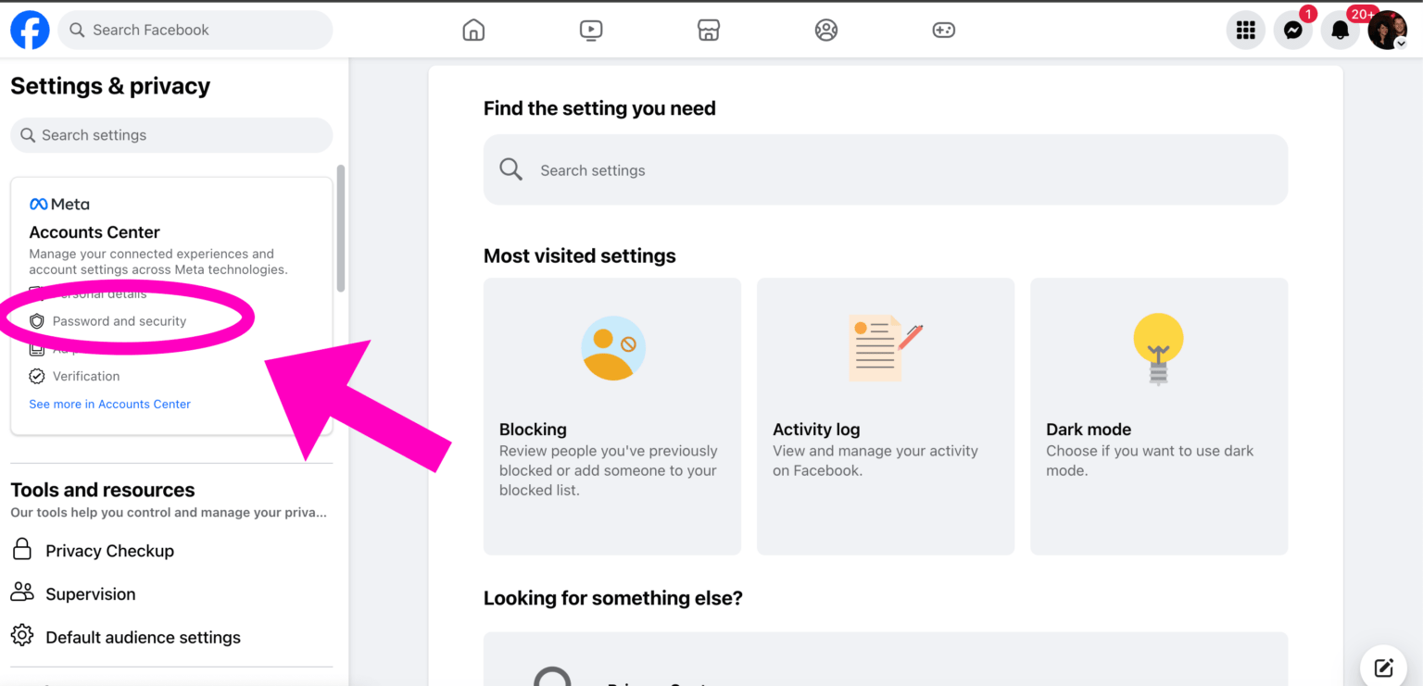Screen dimensions: 1423x686
Task: Open Password and security settings
Action: (119, 321)
